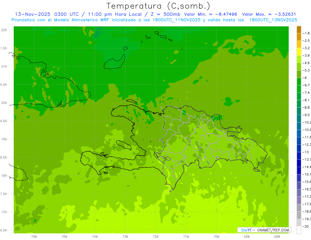
Task: Click the '-6.7' color bar label
Action: (x=306, y=85)
